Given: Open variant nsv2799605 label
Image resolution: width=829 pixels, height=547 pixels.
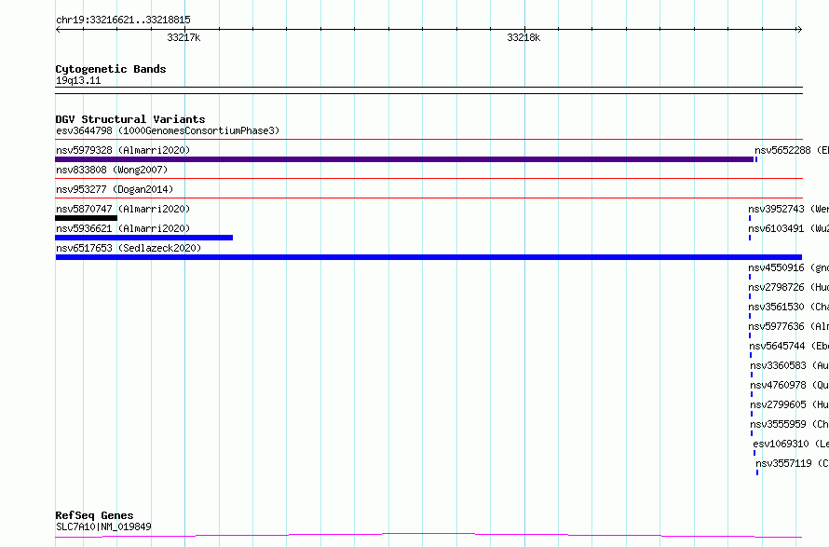Looking at the screenshot, I should [x=789, y=404].
